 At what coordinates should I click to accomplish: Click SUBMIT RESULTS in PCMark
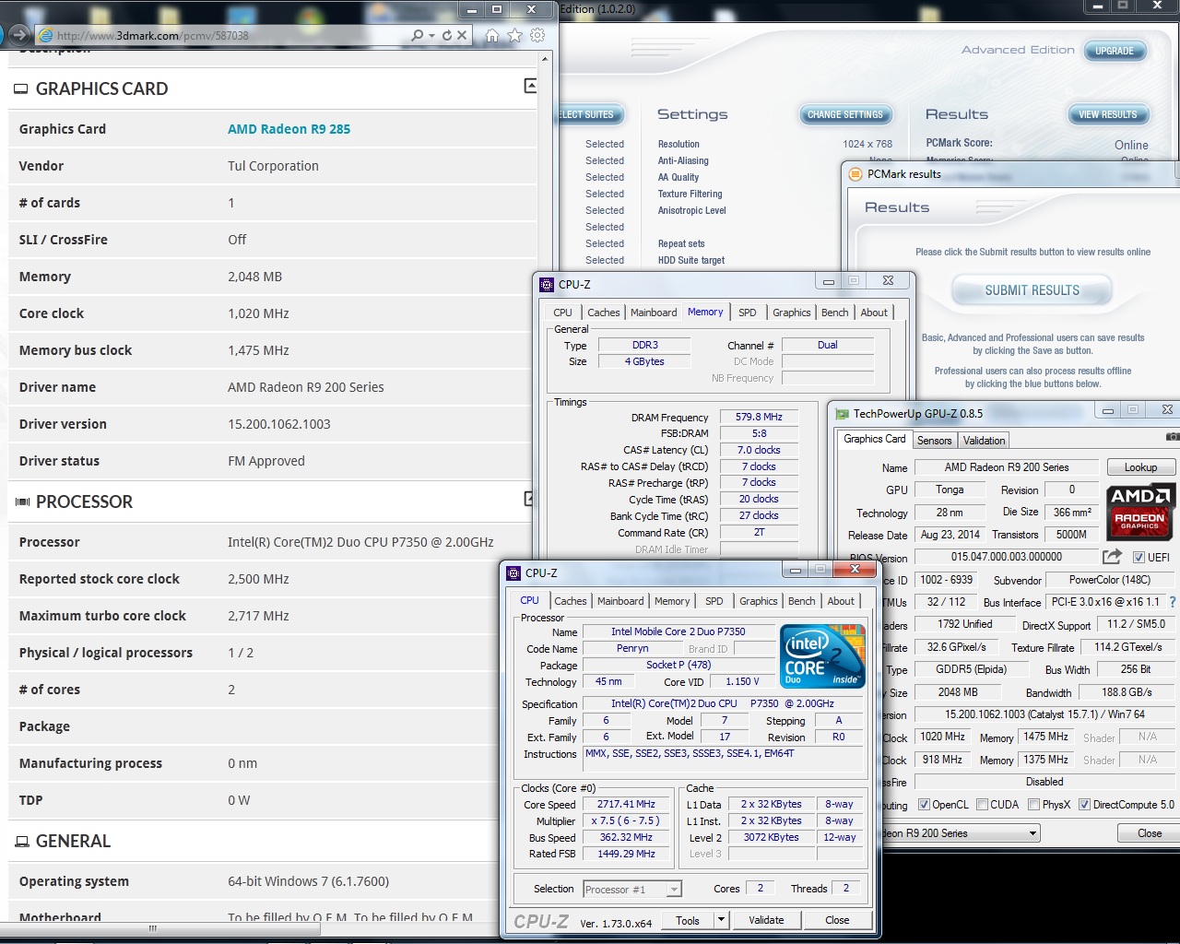point(1032,290)
